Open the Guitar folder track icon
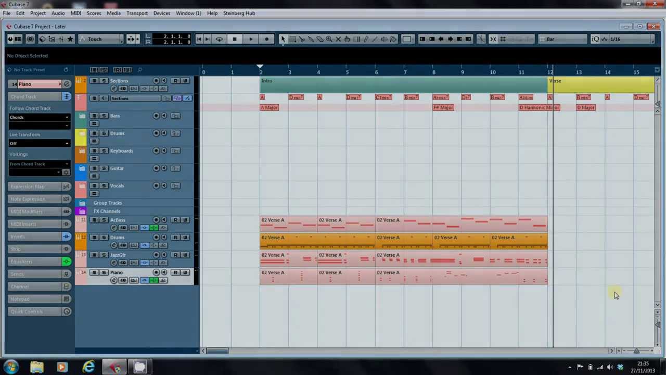This screenshot has height=375, width=666. point(82,168)
